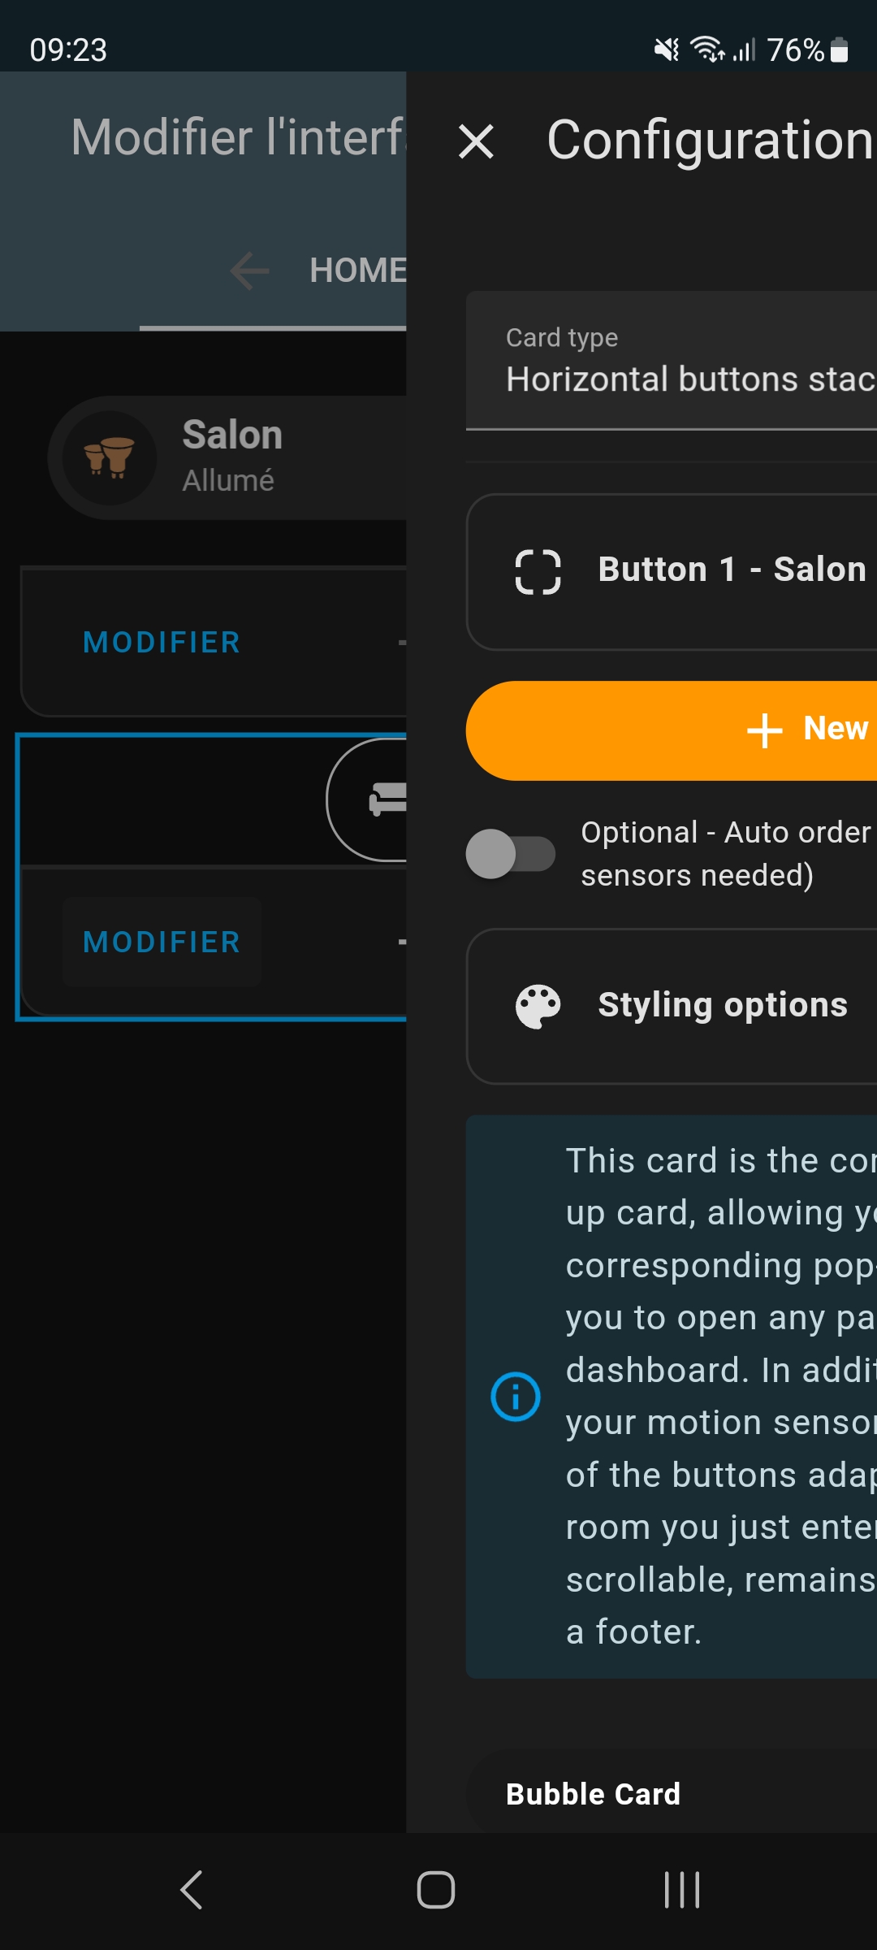
Task: Tap the back arrow beside HOME
Action: [249, 271]
